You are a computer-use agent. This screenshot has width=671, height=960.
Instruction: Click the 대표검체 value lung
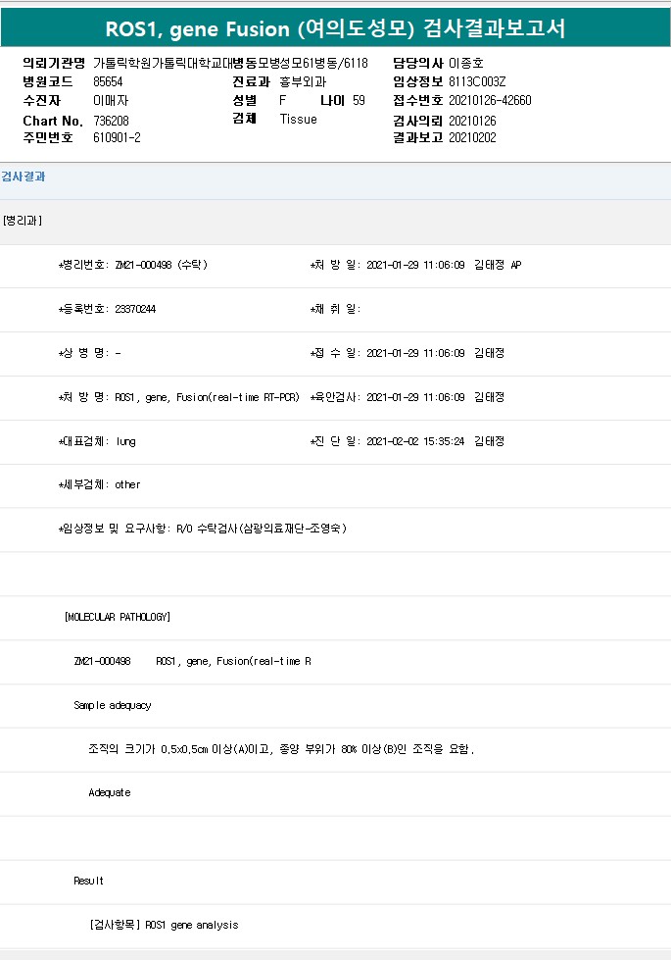[125, 441]
